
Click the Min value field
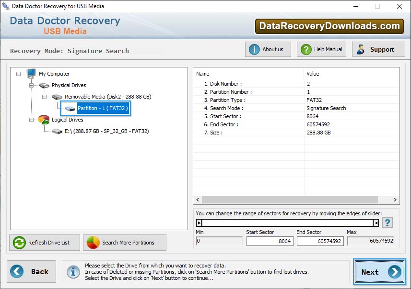[219, 241]
